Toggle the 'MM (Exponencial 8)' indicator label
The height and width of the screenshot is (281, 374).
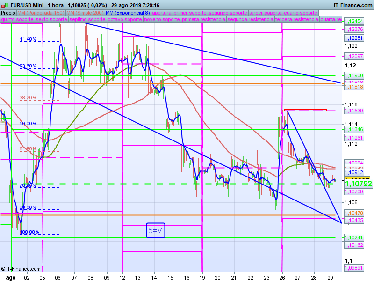coord(128,13)
